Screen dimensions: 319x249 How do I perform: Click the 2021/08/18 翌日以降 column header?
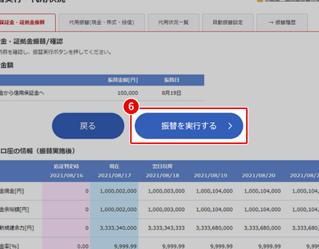[x=163, y=171]
